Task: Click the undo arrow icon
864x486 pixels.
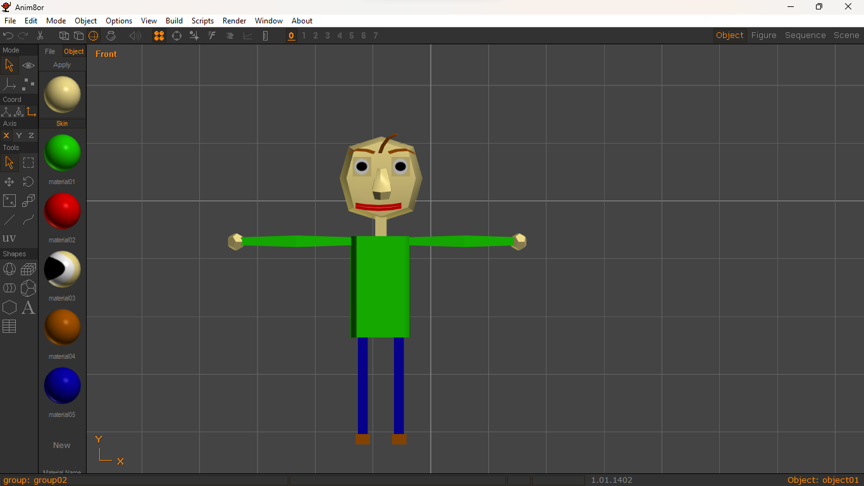Action: [x=8, y=35]
